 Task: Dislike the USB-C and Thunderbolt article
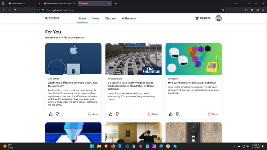pos(57,114)
